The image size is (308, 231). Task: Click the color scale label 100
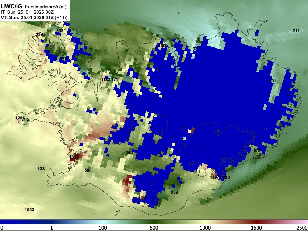[103, 228]
